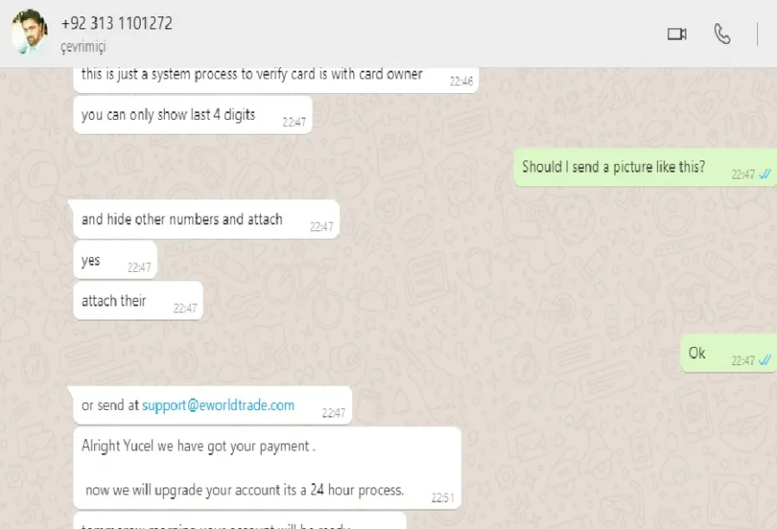This screenshot has width=777, height=529.
Task: Click the partially visible message at bottom
Action: [x=240, y=521]
